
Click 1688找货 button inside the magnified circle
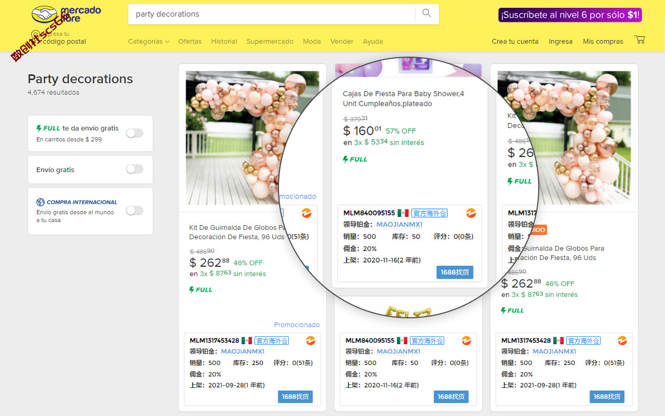[455, 272]
